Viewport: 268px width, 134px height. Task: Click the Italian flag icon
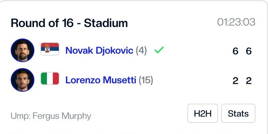pos(50,78)
